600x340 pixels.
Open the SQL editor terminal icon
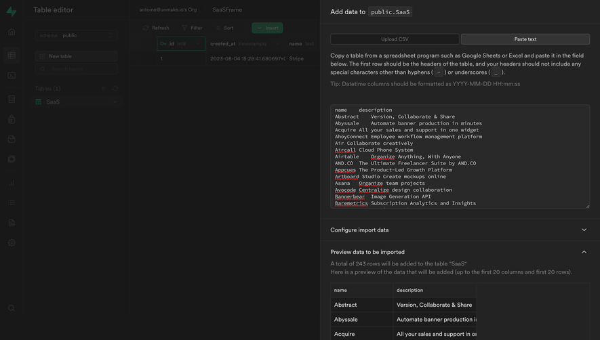(12, 75)
